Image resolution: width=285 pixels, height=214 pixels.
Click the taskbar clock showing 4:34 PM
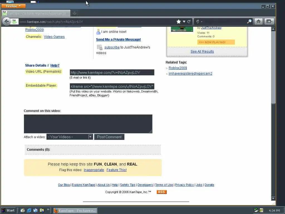point(274,211)
